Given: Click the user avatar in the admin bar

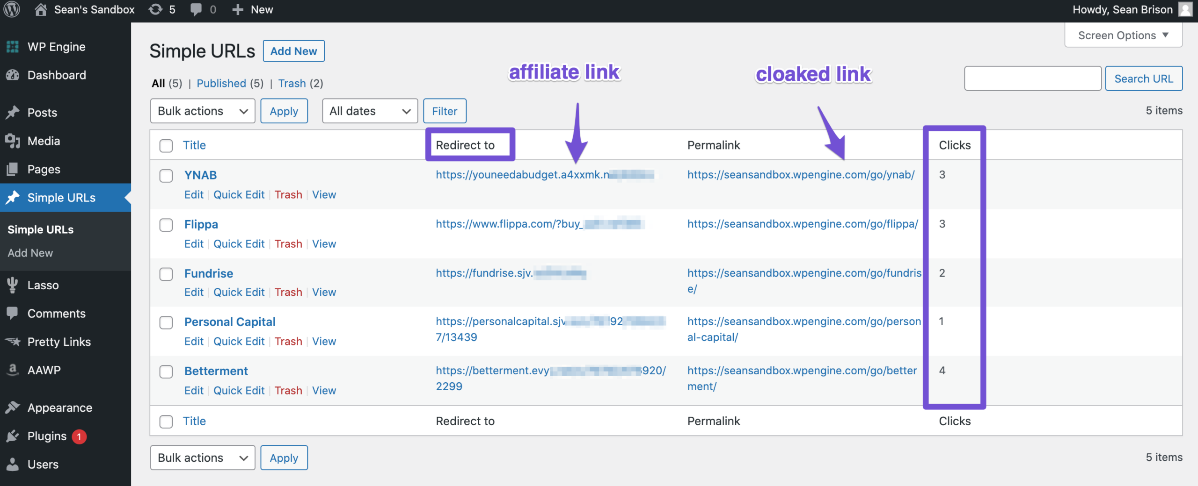Looking at the screenshot, I should [1185, 9].
